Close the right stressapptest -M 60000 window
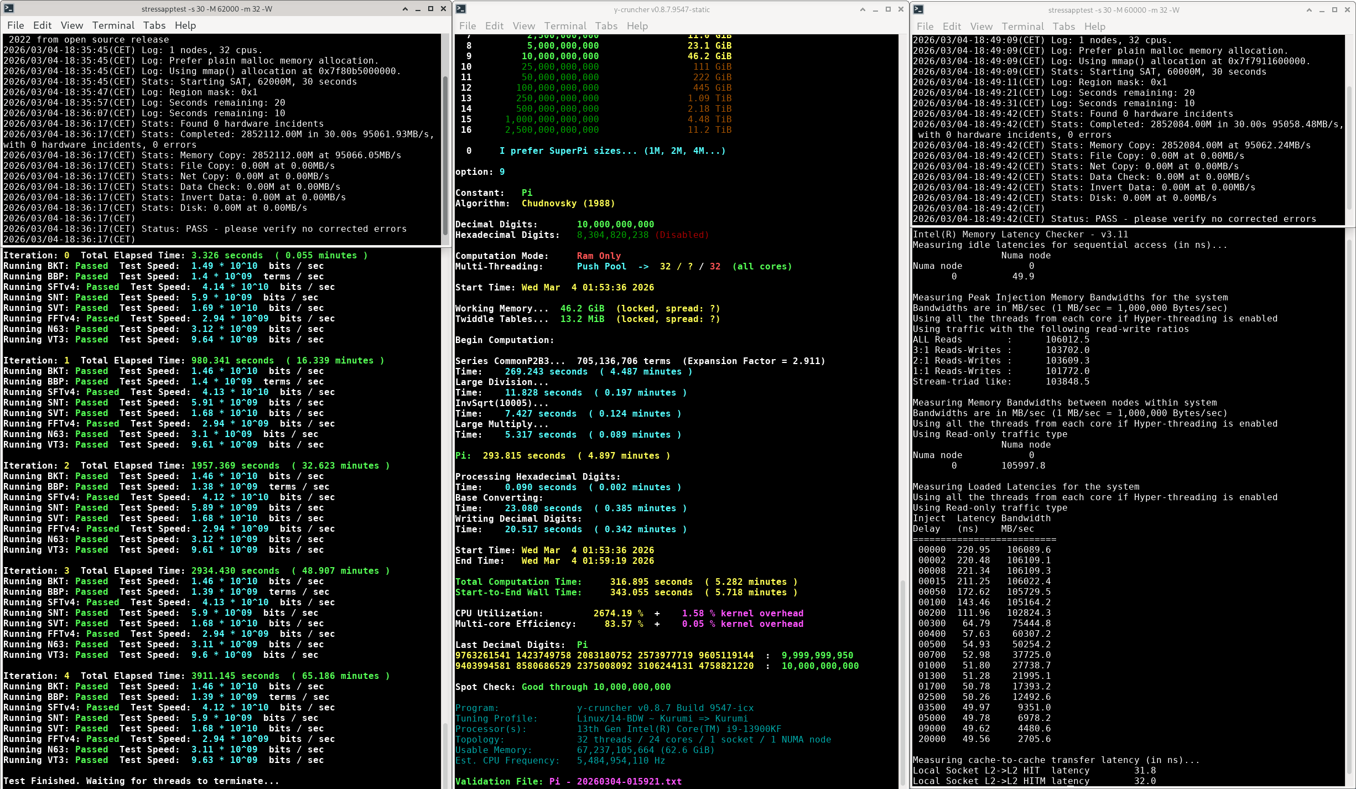This screenshot has width=1356, height=789. [x=1347, y=10]
